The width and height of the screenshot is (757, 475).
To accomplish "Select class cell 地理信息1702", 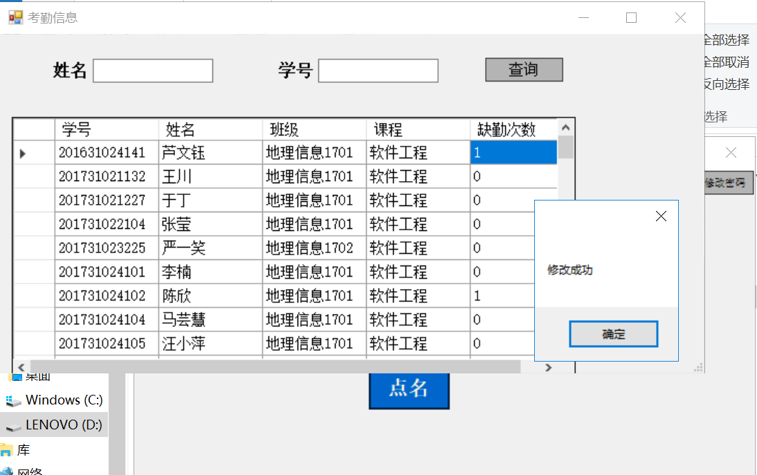I will [314, 248].
